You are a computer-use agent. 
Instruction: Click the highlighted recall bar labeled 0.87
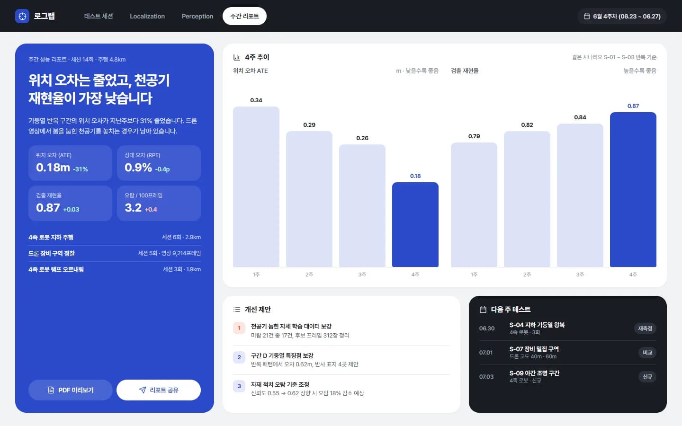(x=633, y=190)
